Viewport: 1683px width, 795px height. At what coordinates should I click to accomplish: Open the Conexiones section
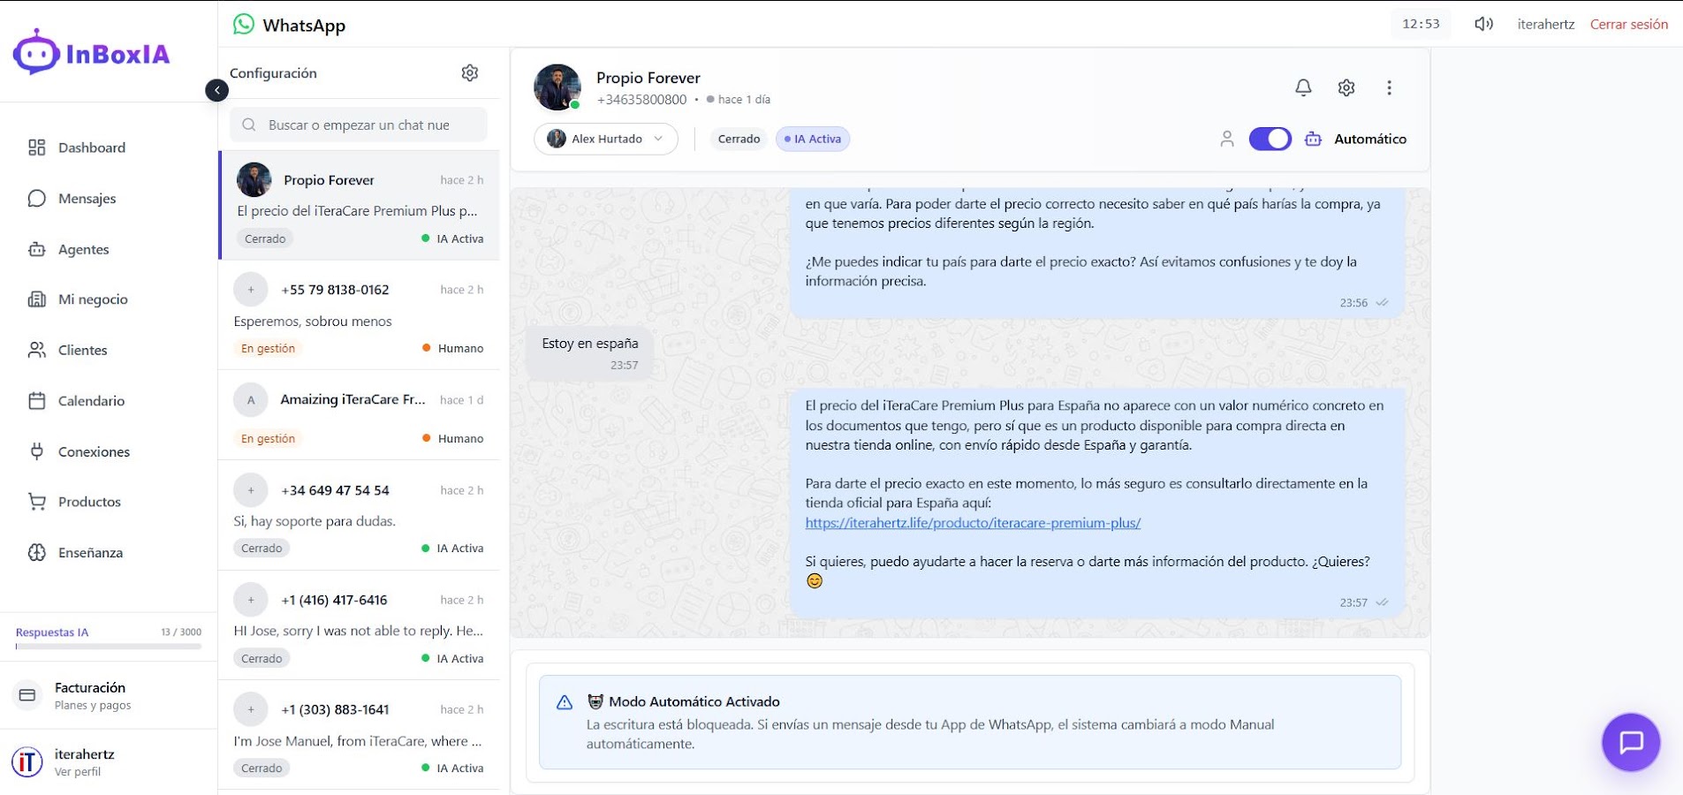(94, 451)
